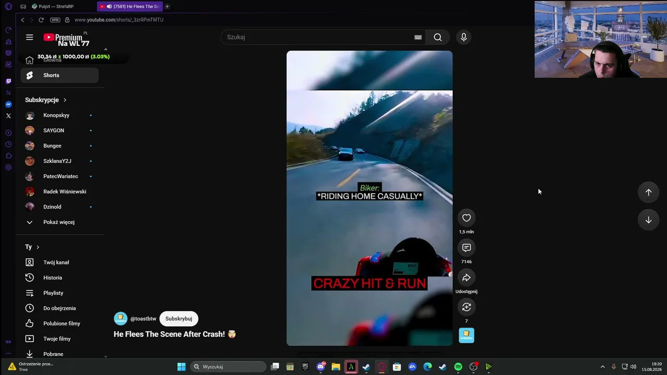Open Polubione filmy liked videos
This screenshot has height=375, width=667.
click(59, 323)
